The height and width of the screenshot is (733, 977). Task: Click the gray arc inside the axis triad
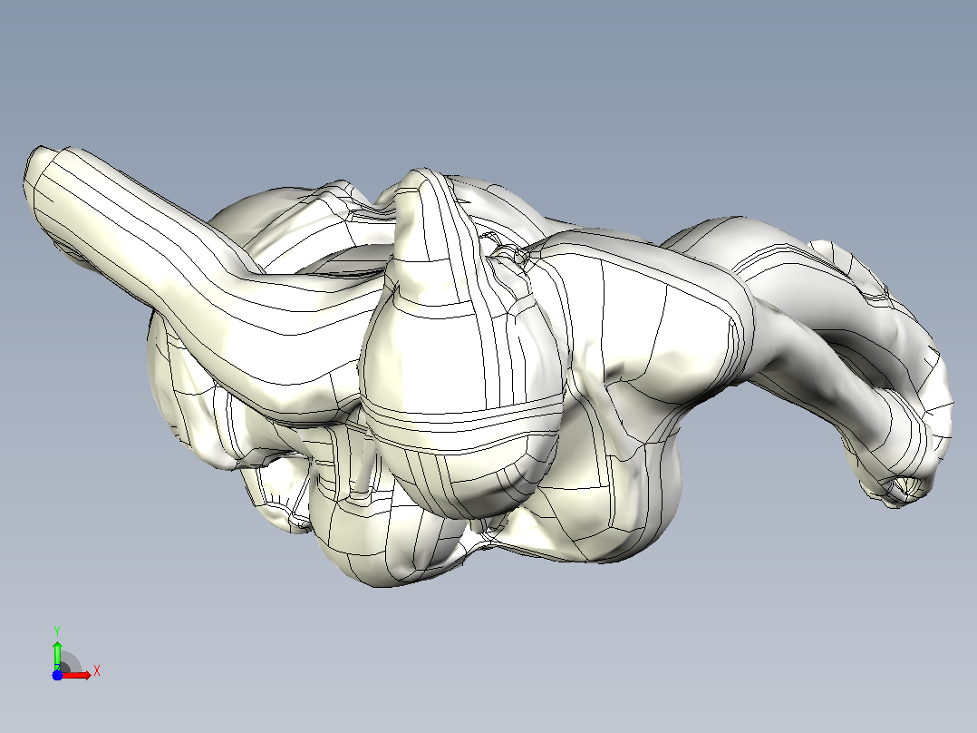click(71, 661)
